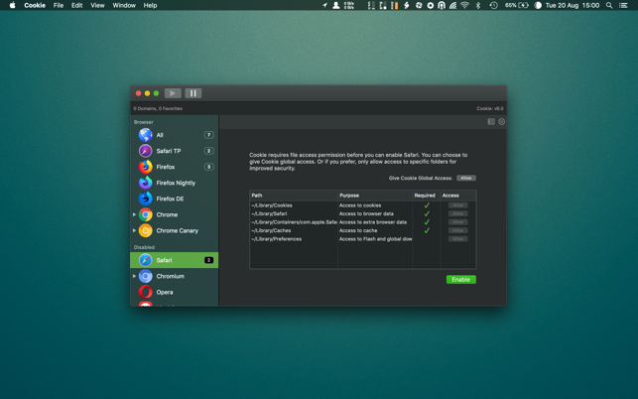Open the Window menu
This screenshot has width=638, height=399.
124,5
